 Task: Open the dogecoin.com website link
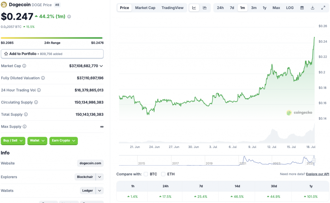coord(90,163)
